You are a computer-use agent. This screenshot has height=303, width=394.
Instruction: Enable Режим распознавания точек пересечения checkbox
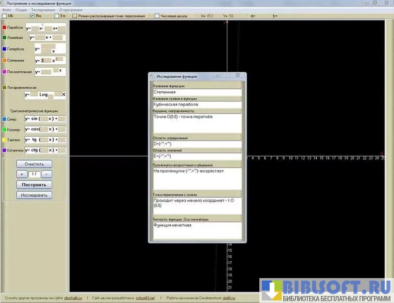(x=74, y=16)
